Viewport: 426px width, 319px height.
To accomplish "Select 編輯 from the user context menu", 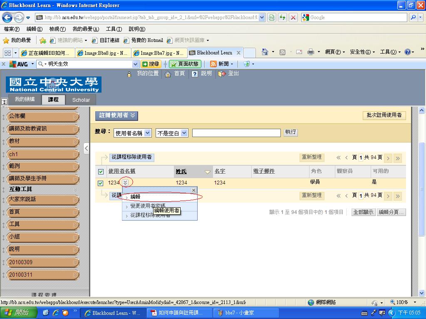I will pos(136,197).
